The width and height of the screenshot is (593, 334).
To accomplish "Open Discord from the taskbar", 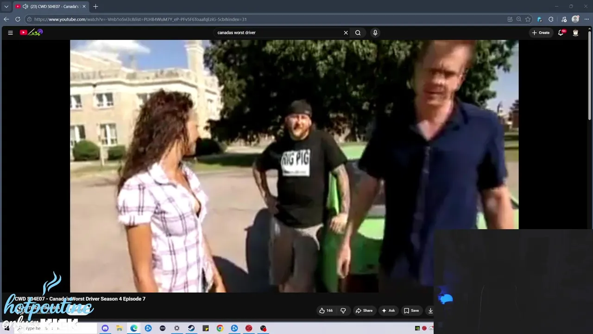I will coord(105,328).
